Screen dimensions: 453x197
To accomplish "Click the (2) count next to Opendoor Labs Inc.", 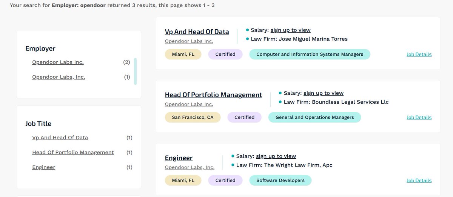I will (126, 62).
